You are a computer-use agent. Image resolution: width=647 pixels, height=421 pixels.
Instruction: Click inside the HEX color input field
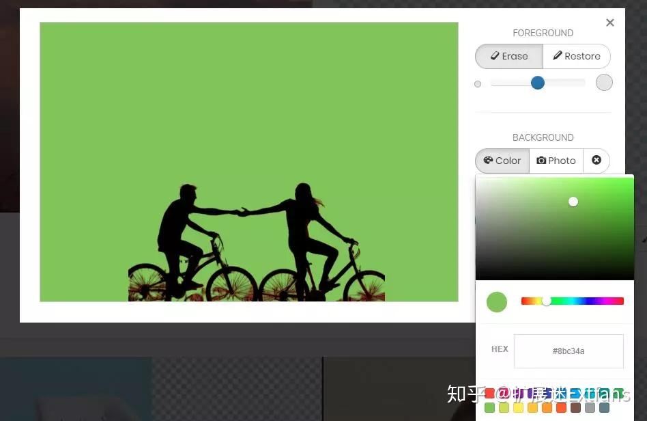point(569,351)
